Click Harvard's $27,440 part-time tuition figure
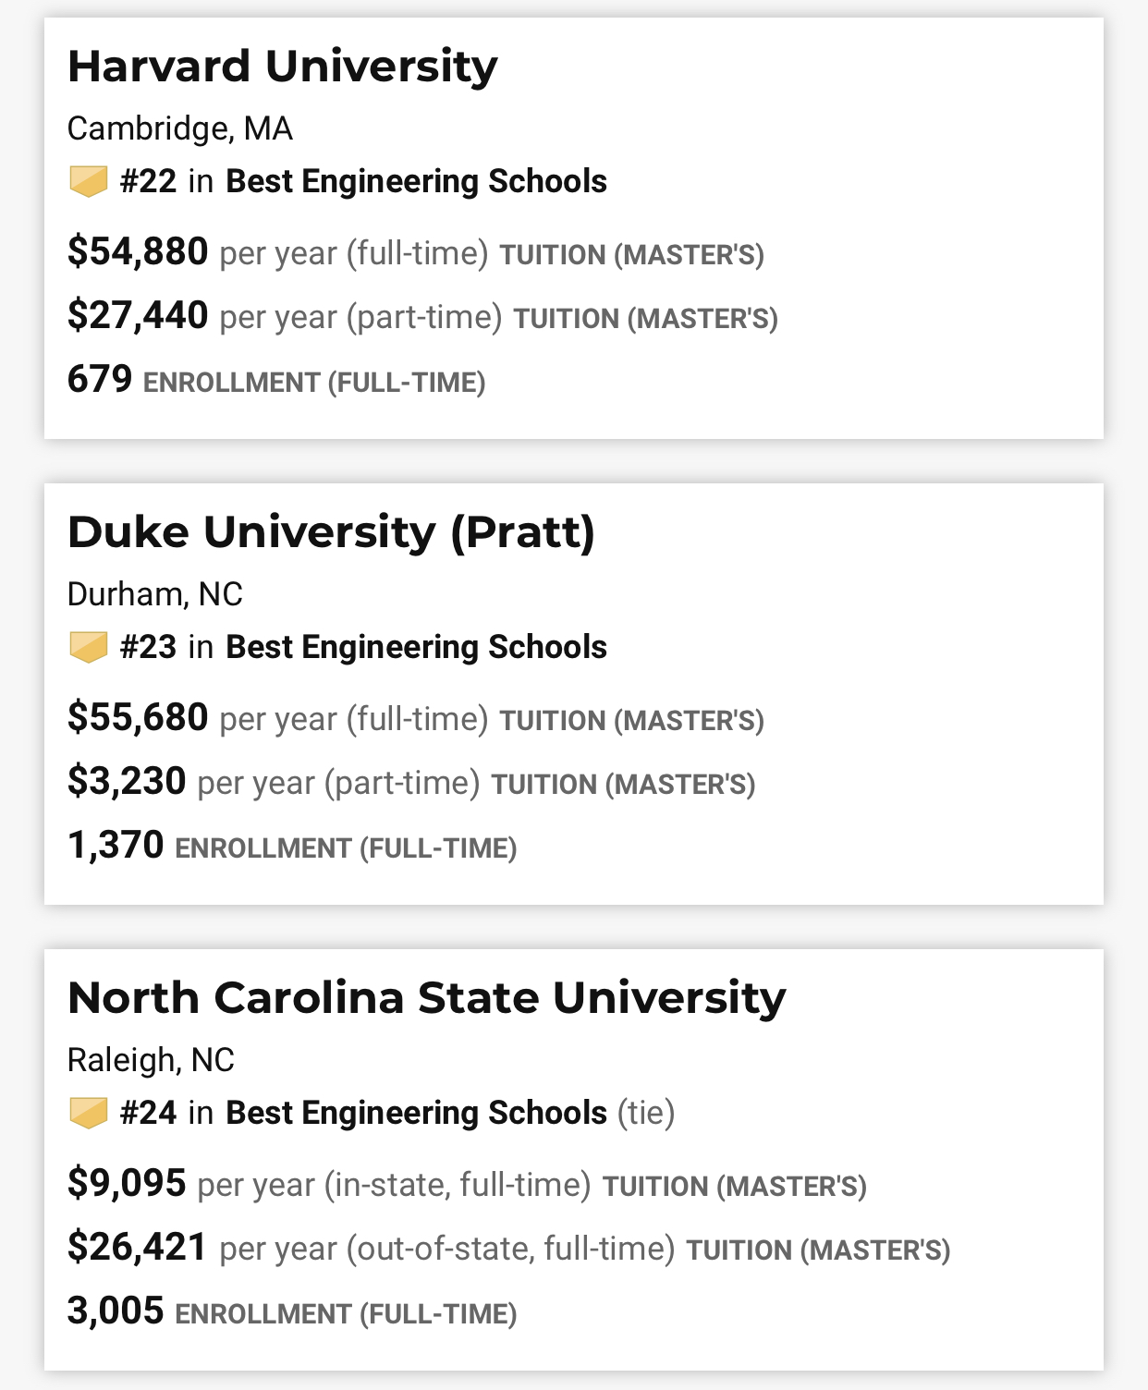 pos(138,315)
